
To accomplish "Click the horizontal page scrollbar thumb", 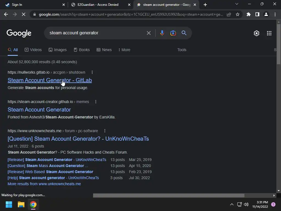I will (169, 195).
